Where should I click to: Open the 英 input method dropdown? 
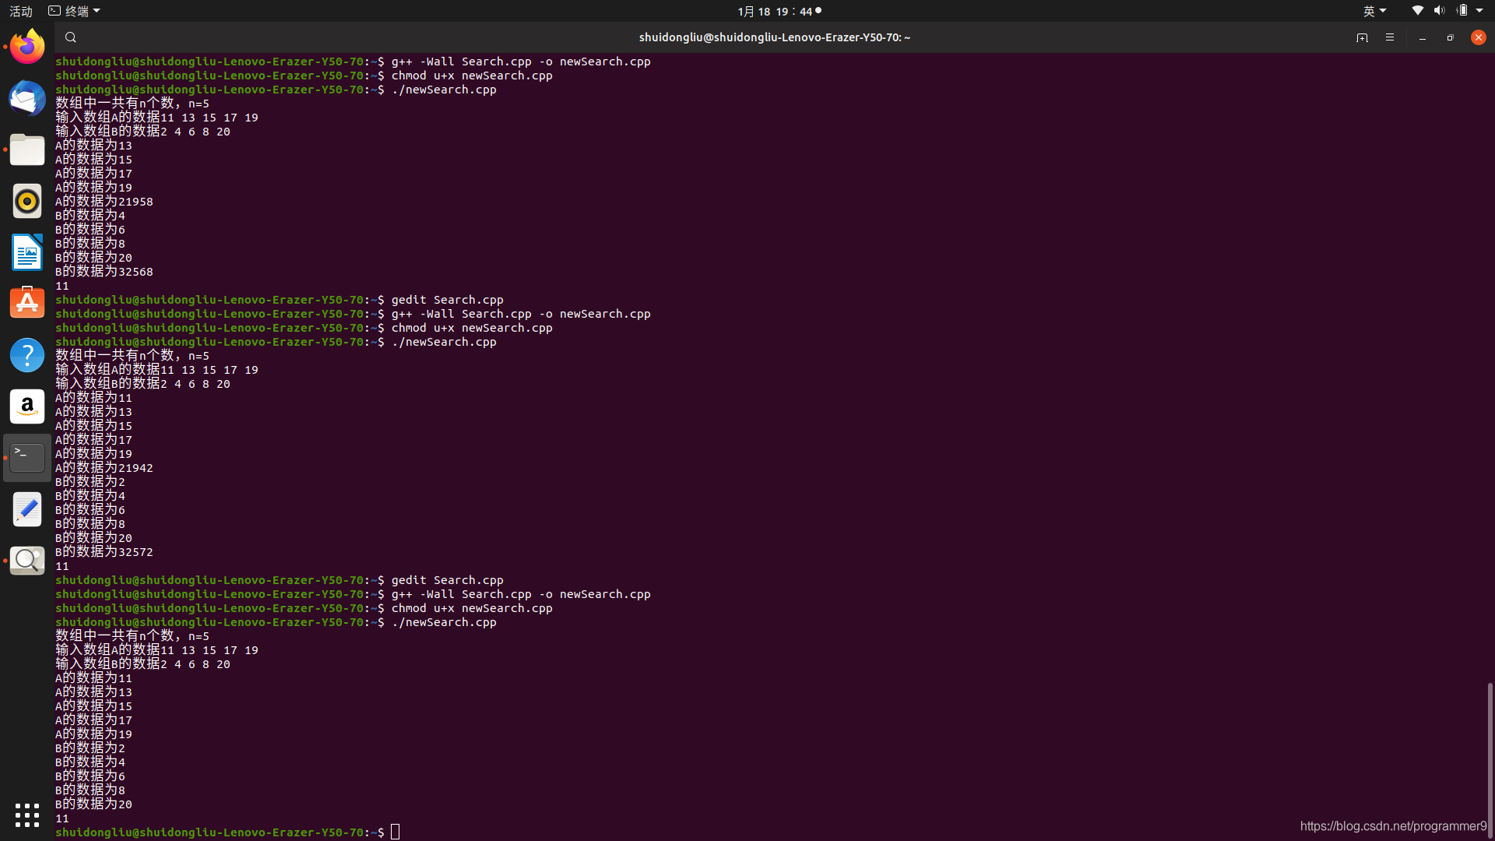pyautogui.click(x=1374, y=11)
